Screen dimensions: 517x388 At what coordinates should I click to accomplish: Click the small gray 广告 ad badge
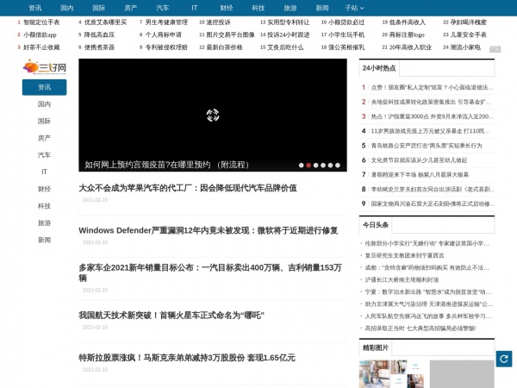tap(495, 49)
